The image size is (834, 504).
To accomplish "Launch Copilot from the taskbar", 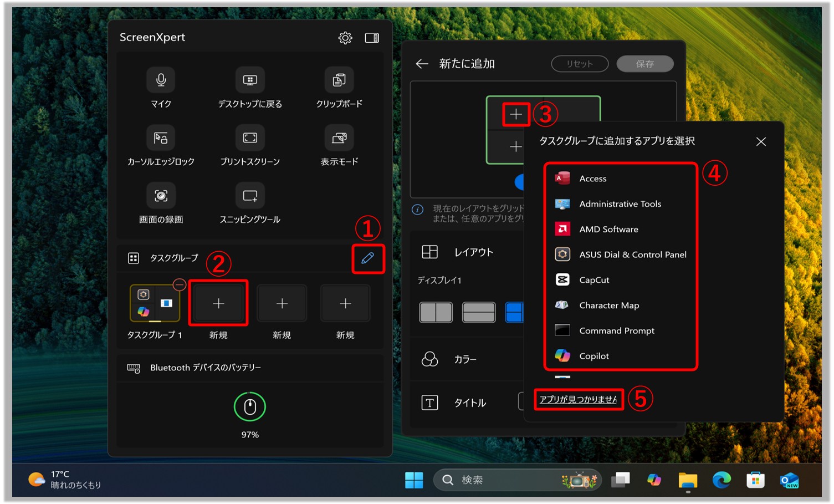I will click(x=654, y=480).
